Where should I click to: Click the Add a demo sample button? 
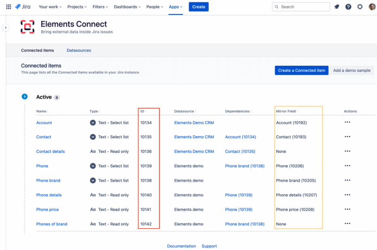click(352, 70)
